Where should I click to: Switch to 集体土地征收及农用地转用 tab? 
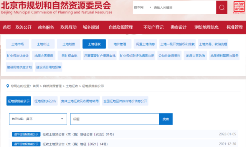tap(80, 101)
